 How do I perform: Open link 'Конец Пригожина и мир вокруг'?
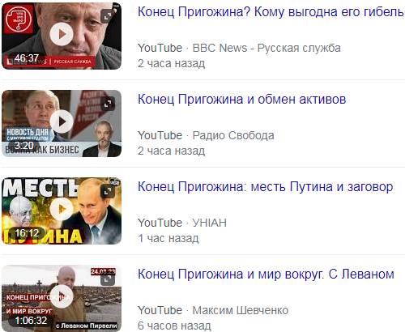(230, 274)
